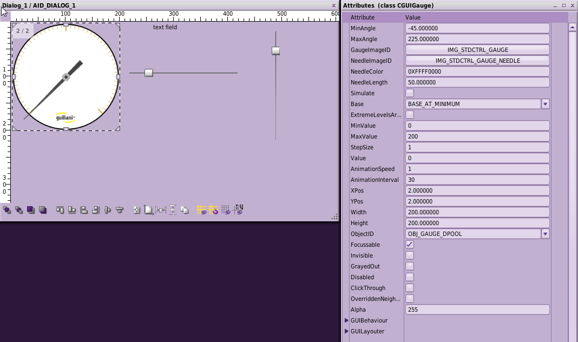Screen dimensions: 578x342
Task: Enable the Simulate checkbox
Action: point(410,93)
